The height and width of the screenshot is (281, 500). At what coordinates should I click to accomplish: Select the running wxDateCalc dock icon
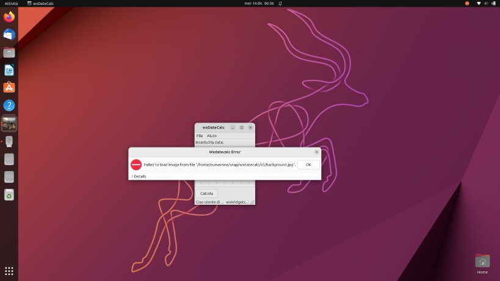9,123
